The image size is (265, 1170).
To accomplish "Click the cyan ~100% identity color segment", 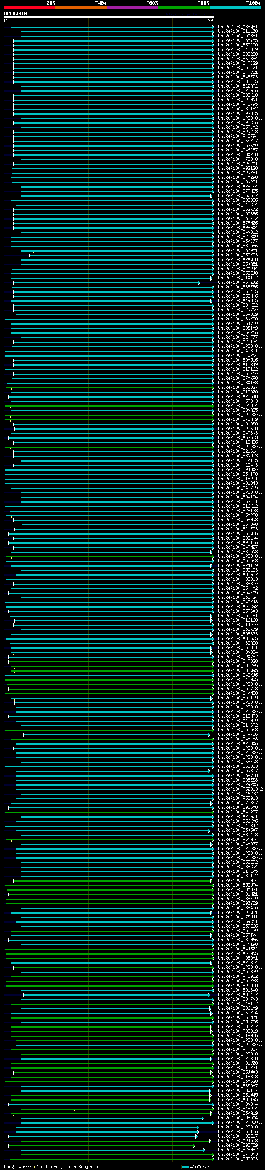I will (x=236, y=7).
